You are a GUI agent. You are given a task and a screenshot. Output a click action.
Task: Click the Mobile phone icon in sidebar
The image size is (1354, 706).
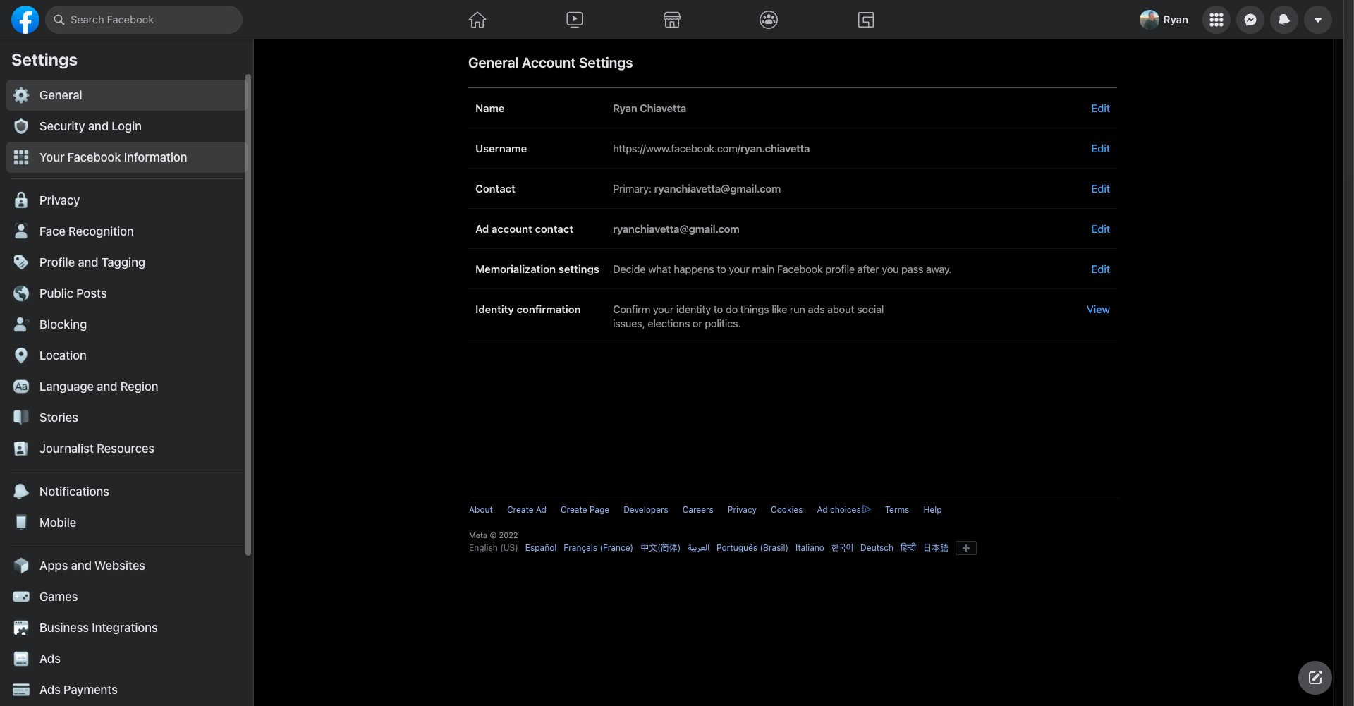click(x=21, y=523)
